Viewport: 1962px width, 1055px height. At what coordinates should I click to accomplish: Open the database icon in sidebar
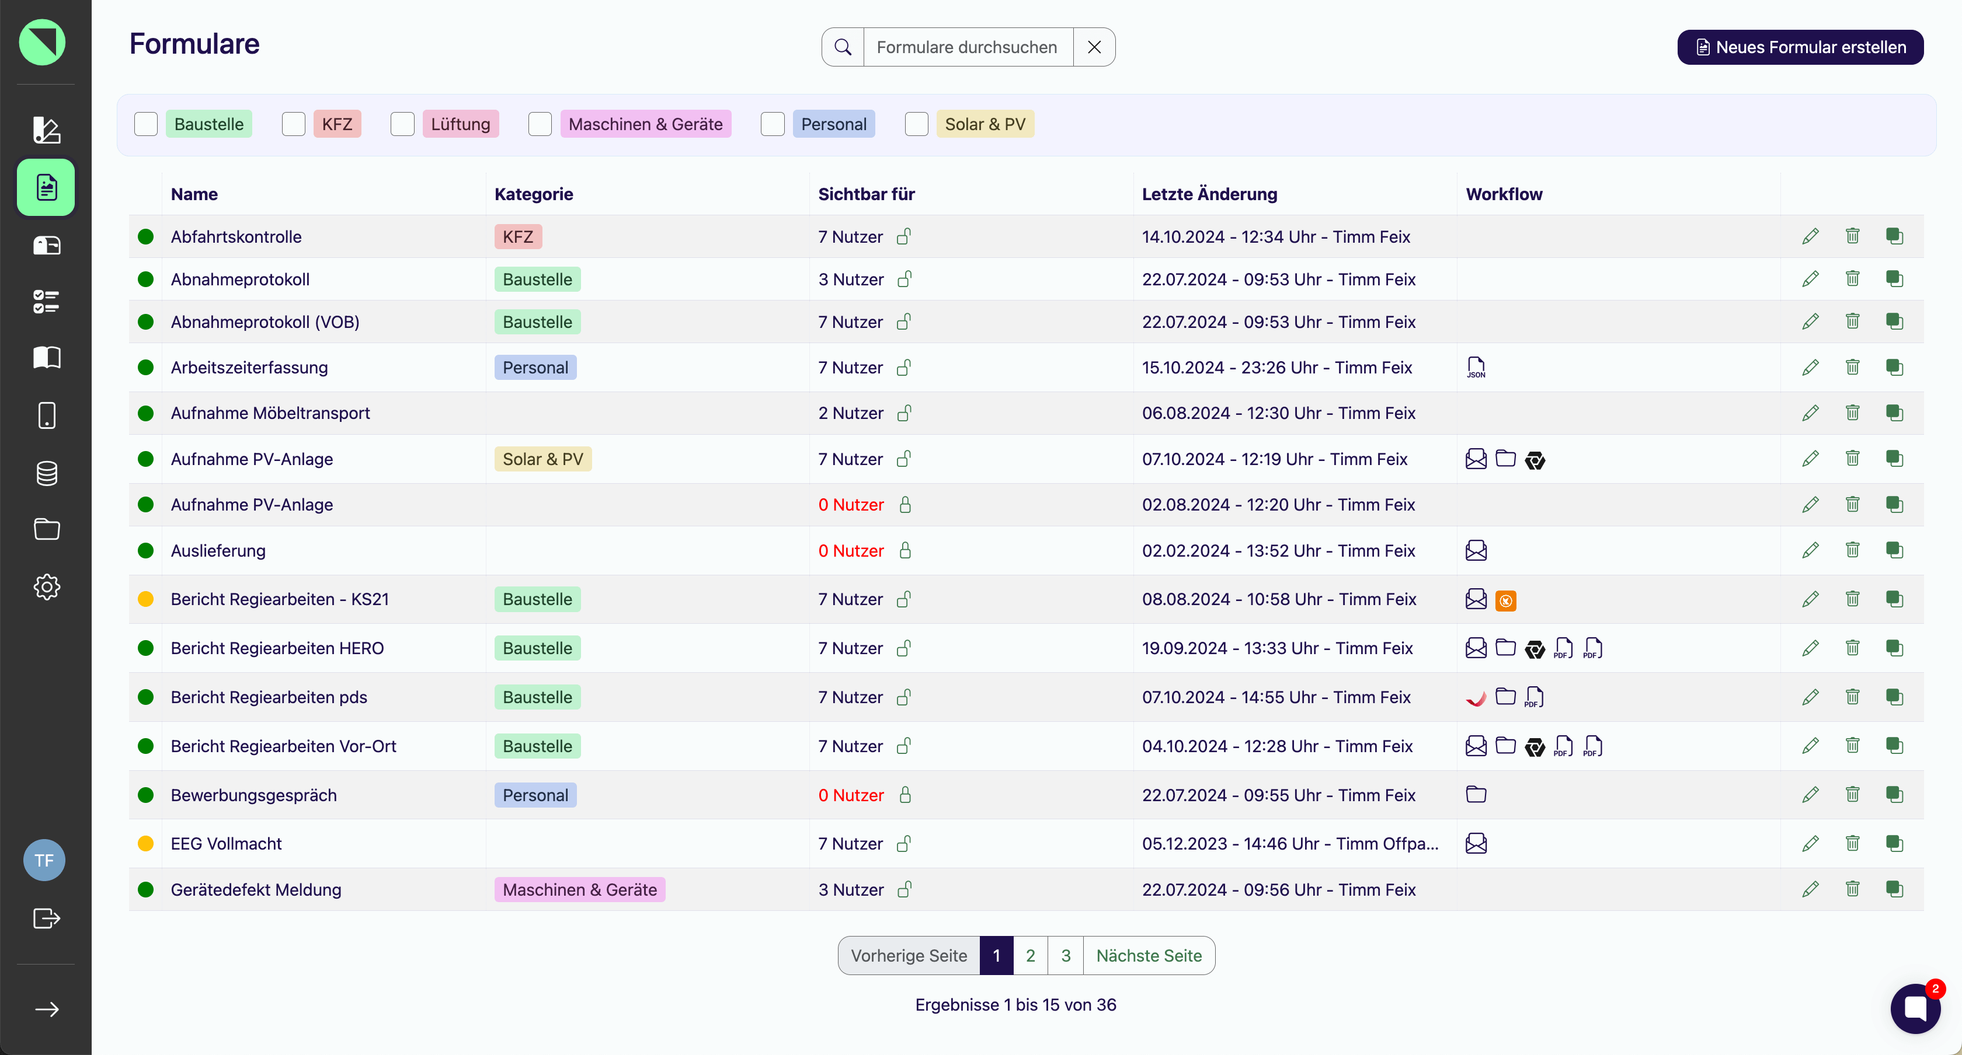pos(47,473)
